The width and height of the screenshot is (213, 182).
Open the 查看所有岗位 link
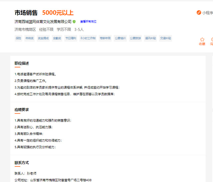(88, 22)
